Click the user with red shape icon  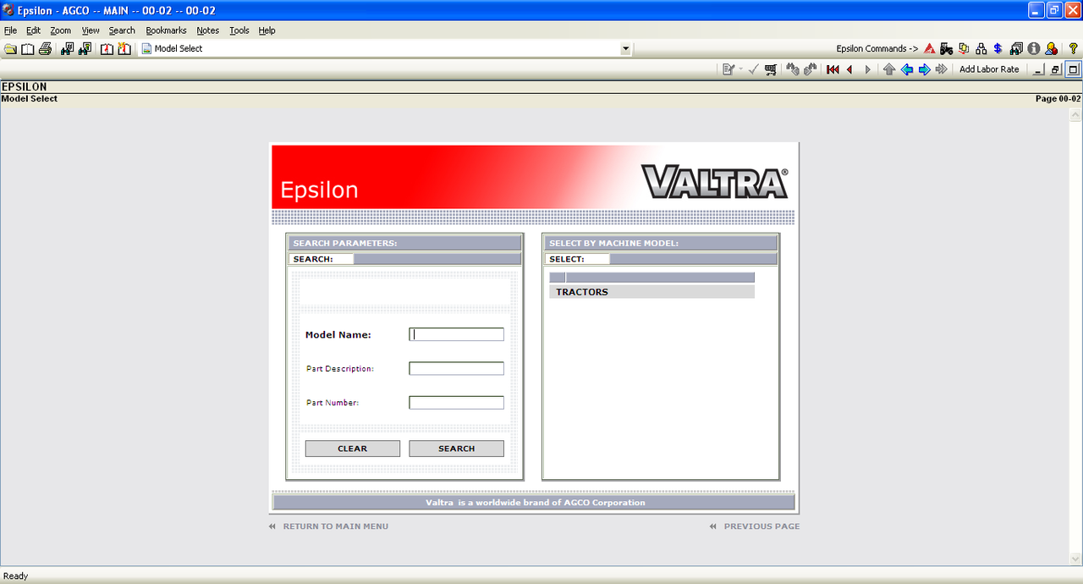point(1051,49)
